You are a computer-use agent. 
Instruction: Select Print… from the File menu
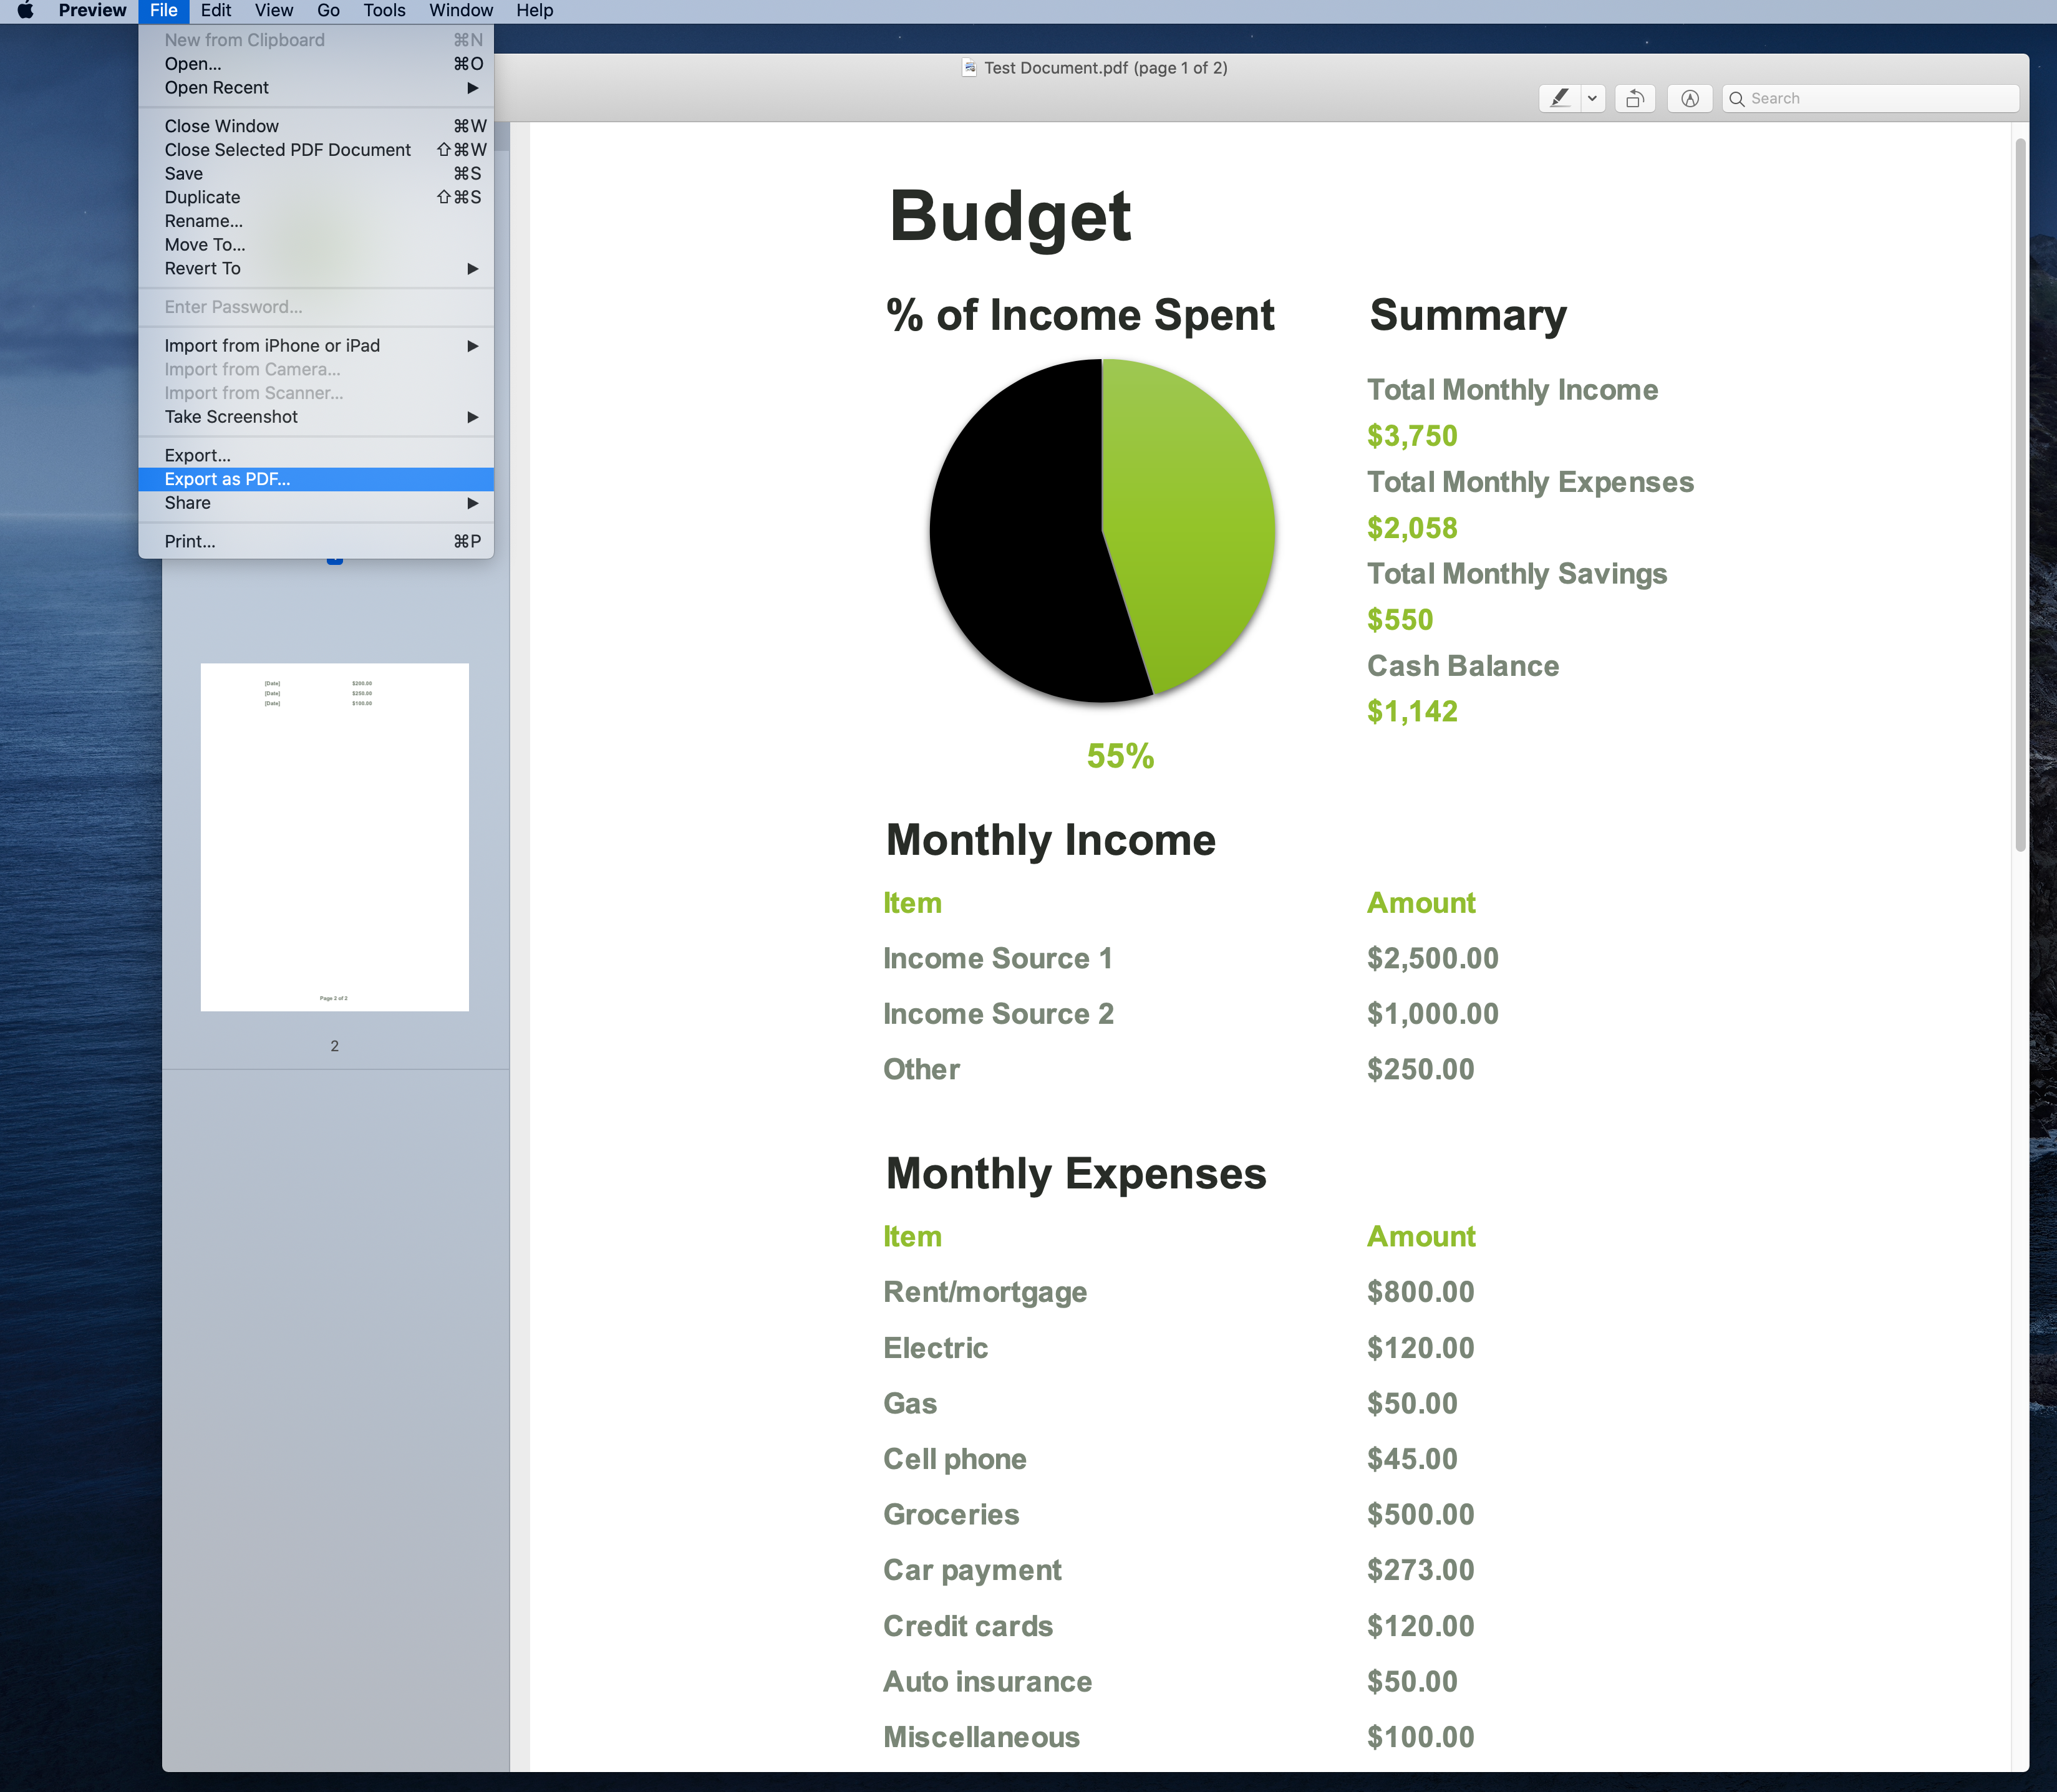190,542
